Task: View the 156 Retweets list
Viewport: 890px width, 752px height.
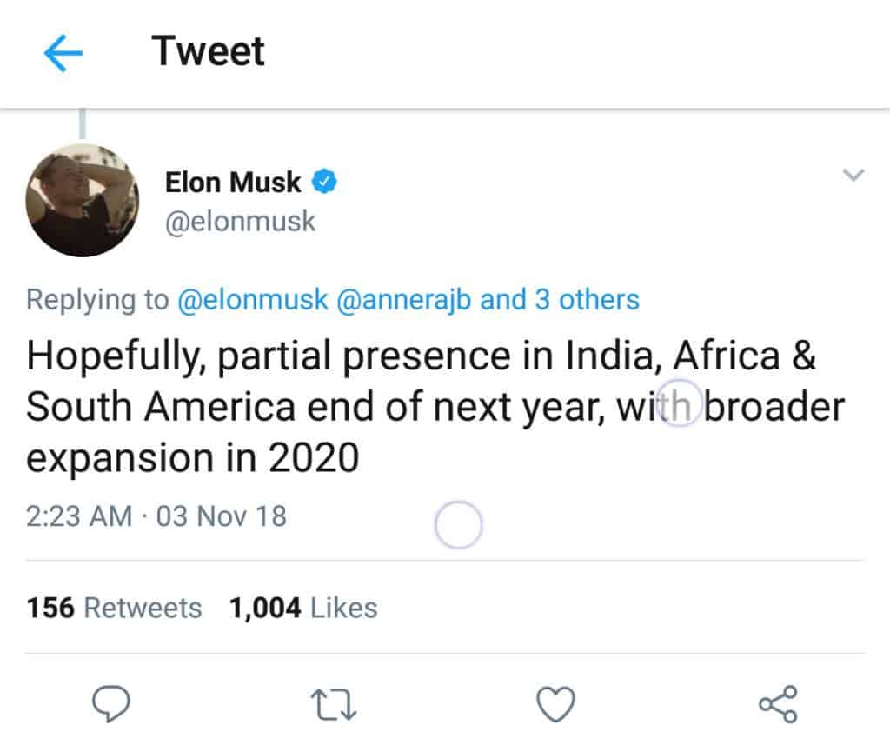Action: click(x=114, y=608)
